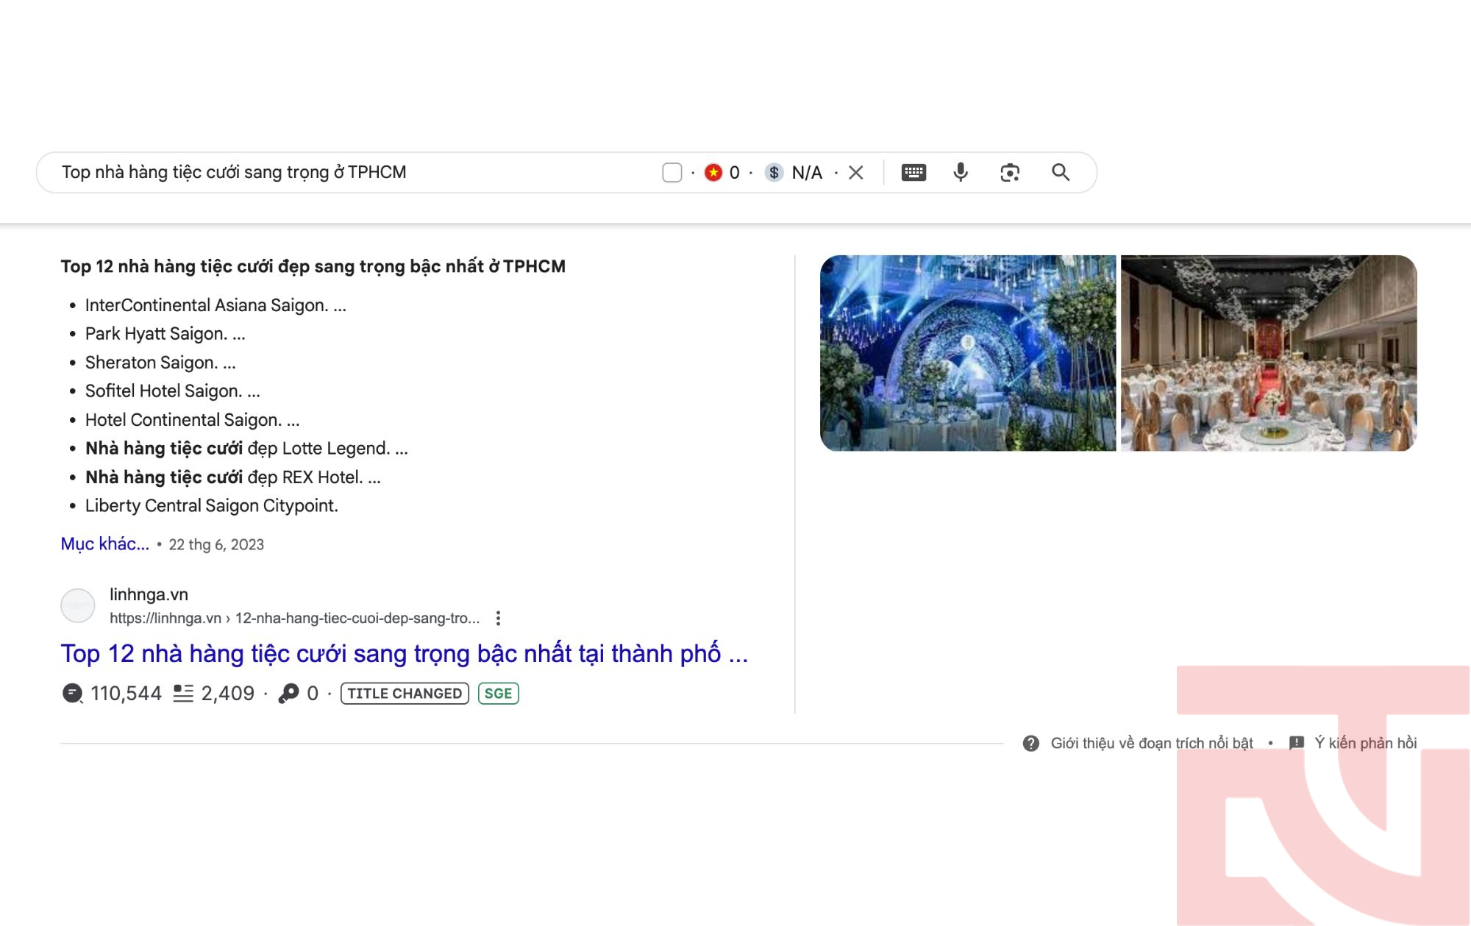
Task: Click the help question mark icon
Action: pyautogui.click(x=1031, y=744)
